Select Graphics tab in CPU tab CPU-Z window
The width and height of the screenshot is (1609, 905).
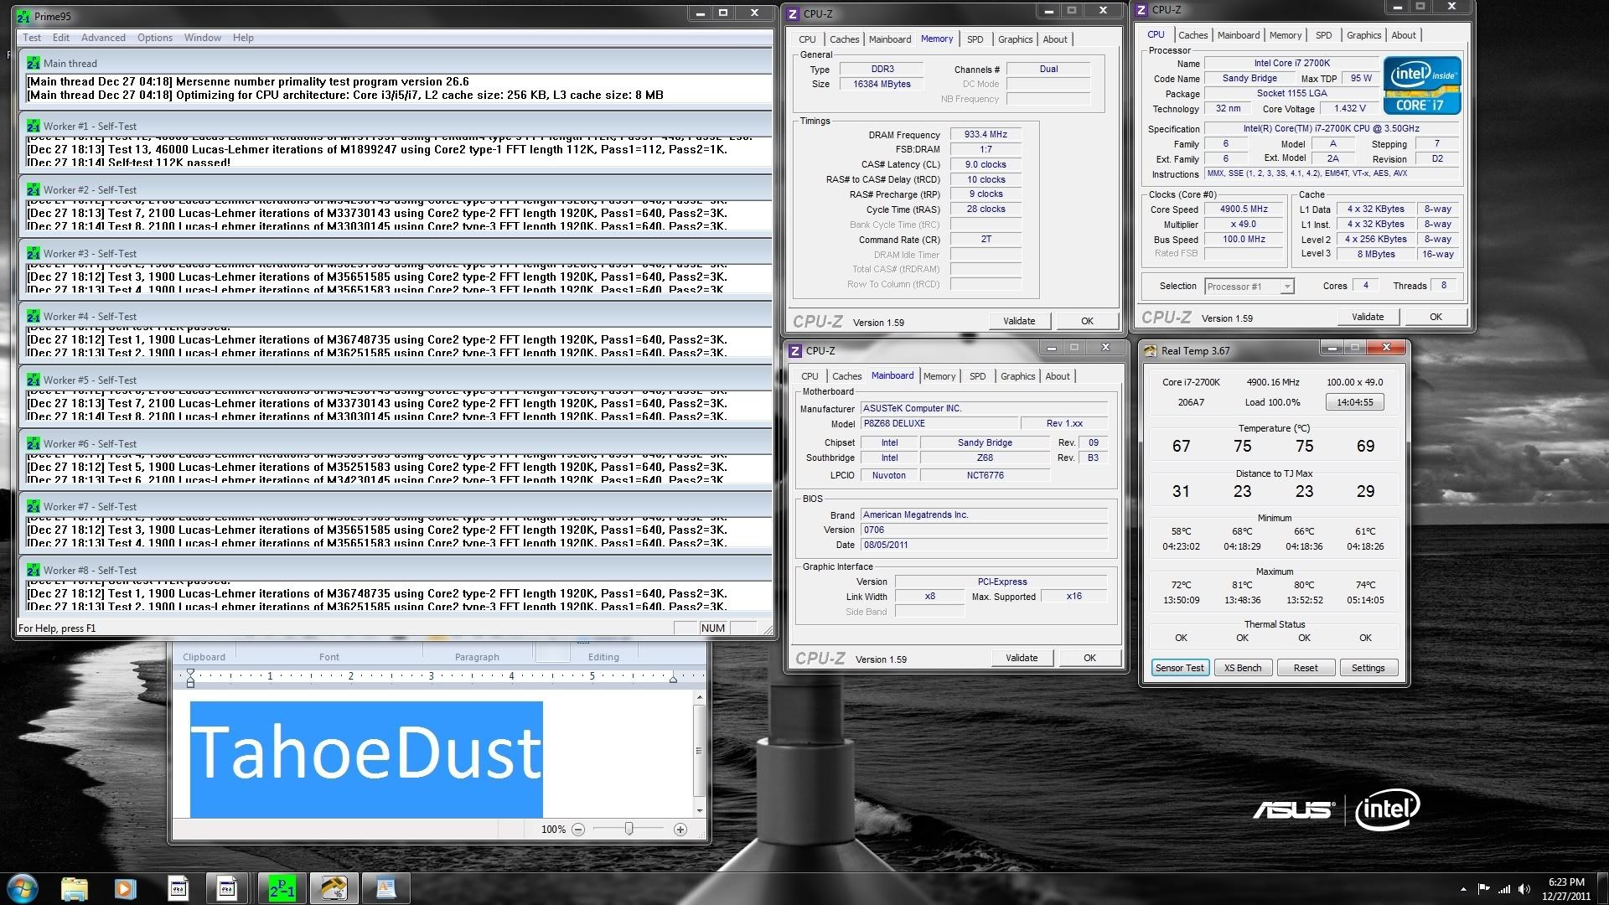(x=1363, y=35)
